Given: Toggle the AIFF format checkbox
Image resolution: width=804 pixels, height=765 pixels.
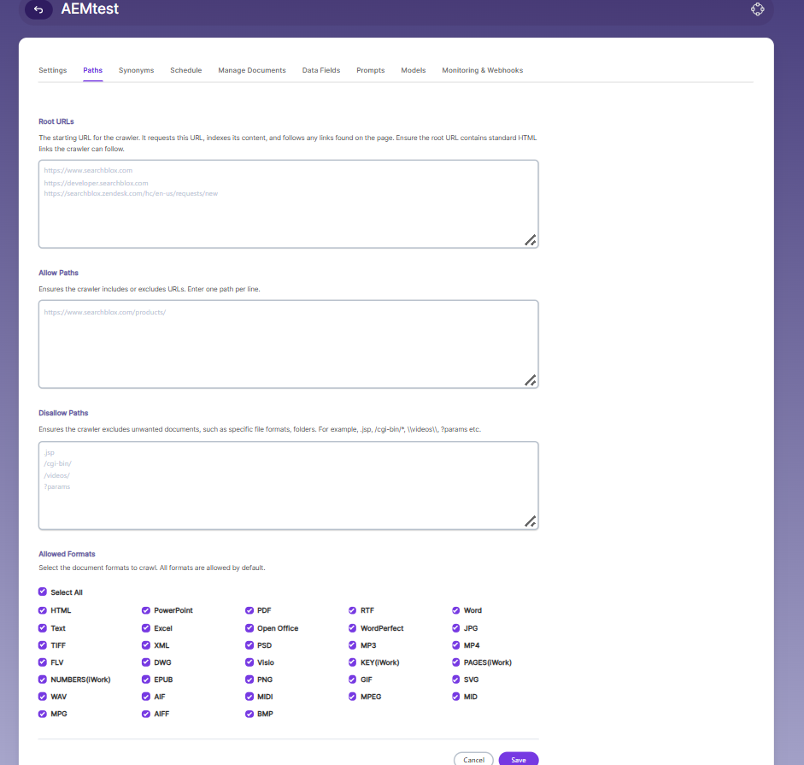Looking at the screenshot, I should point(146,714).
